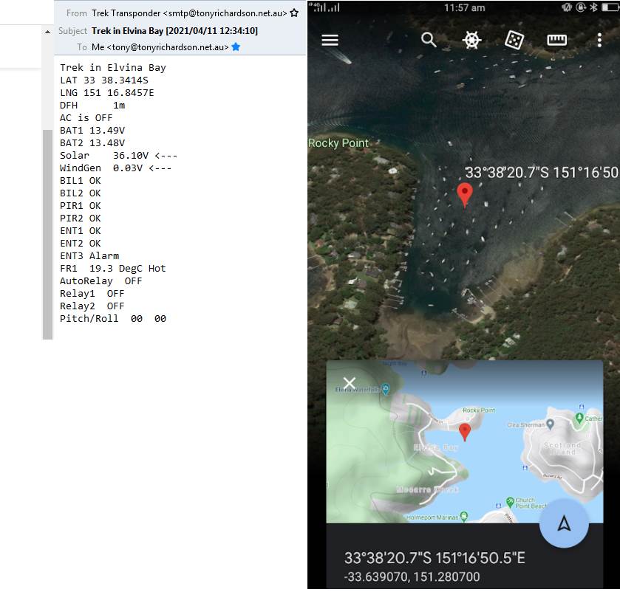Click the blue star beside recipient address
The height and width of the screenshot is (592, 620).
coord(236,47)
